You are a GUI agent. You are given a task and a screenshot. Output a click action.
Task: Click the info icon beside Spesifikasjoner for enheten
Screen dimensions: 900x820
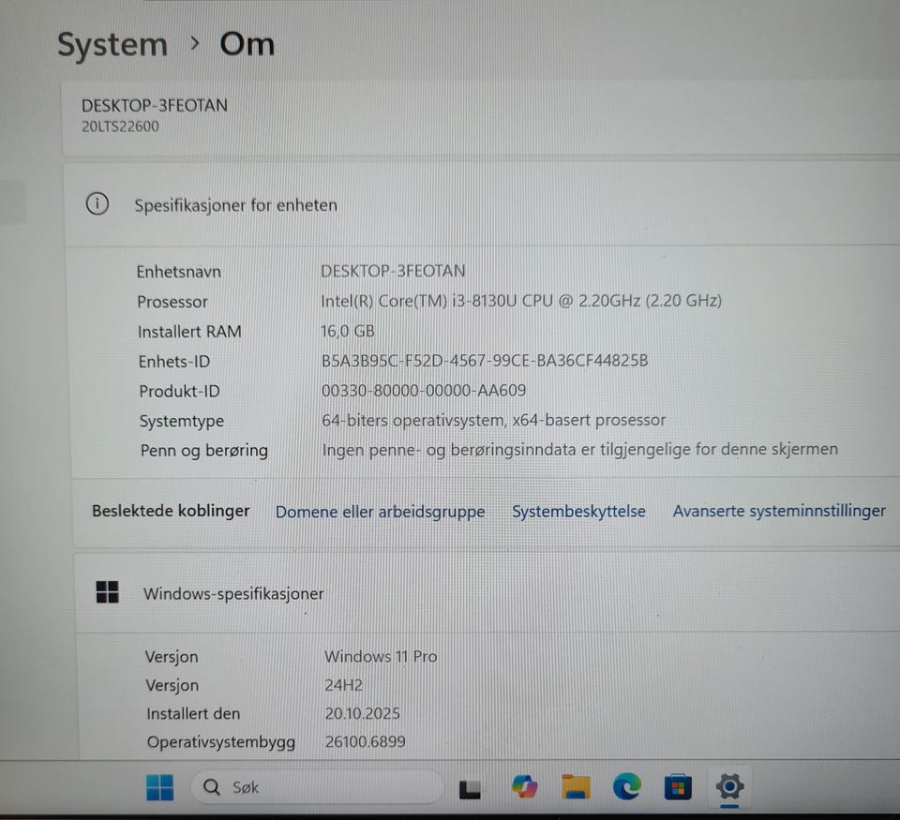click(x=97, y=203)
